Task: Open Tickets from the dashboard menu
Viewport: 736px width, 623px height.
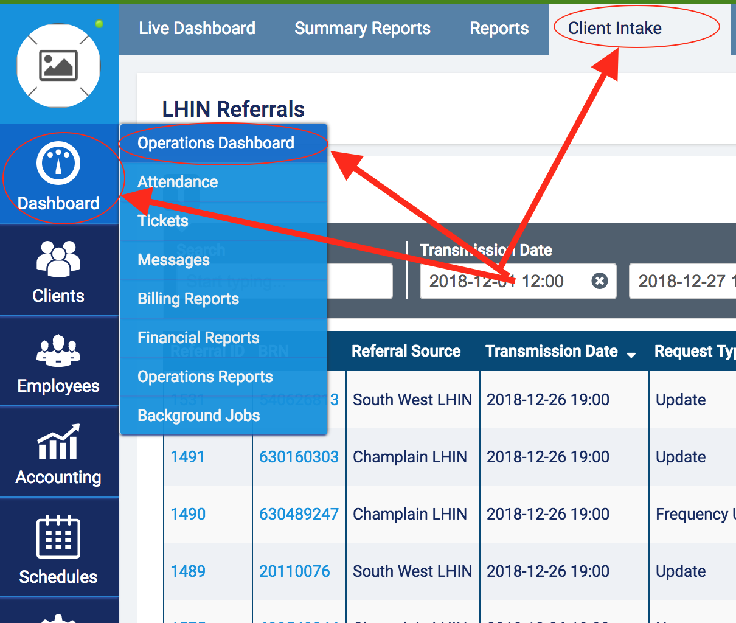Action: [224, 221]
